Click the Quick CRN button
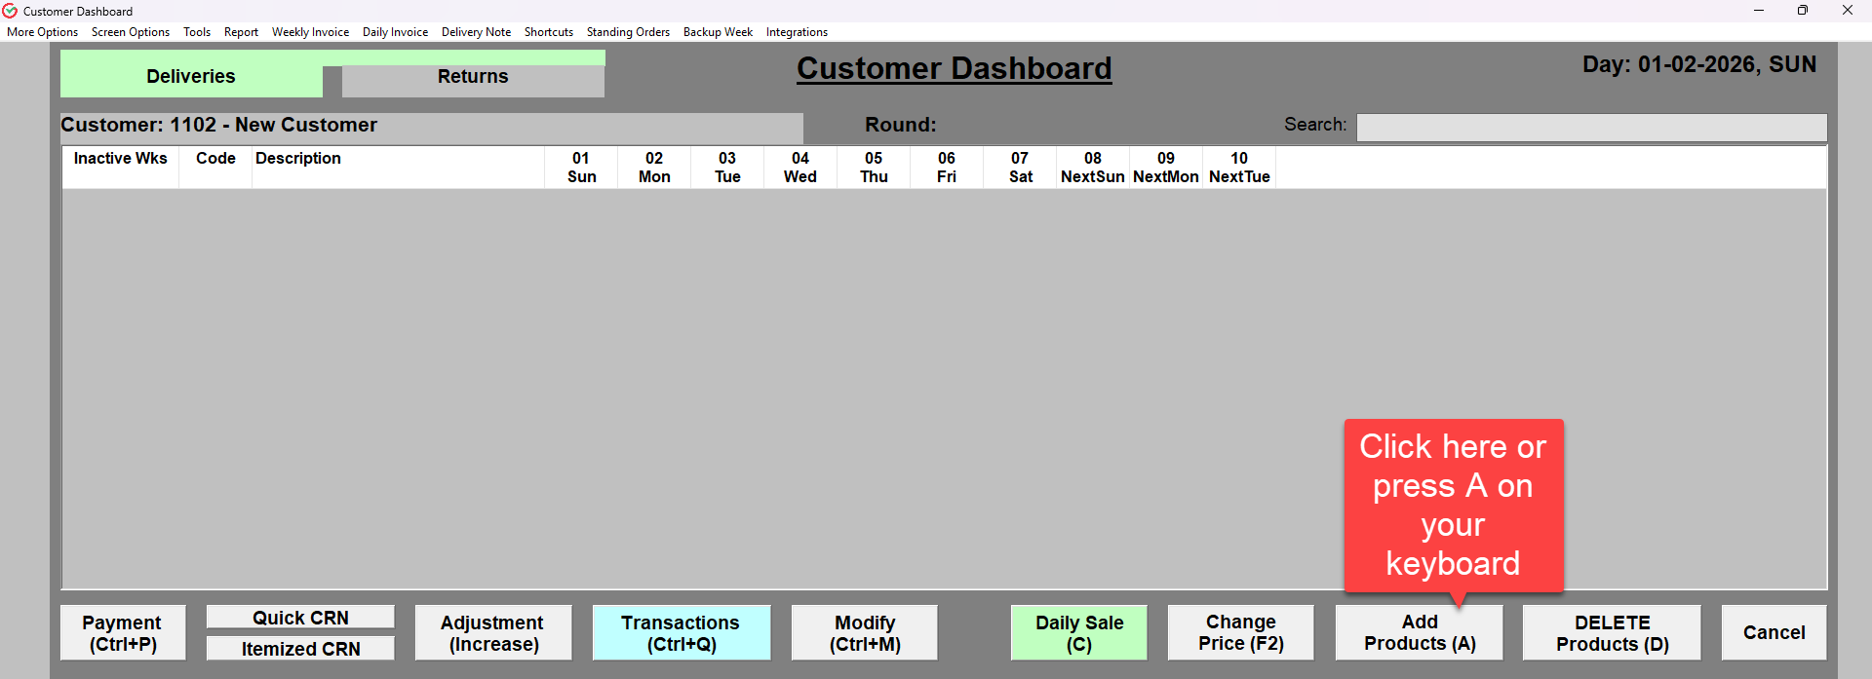Image resolution: width=1872 pixels, height=679 pixels. [x=300, y=618]
